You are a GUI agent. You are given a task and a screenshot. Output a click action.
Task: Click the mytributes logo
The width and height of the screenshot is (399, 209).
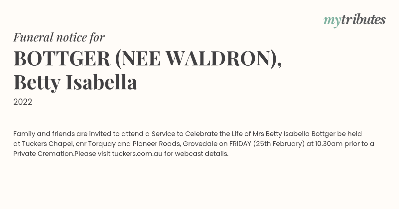354,20
